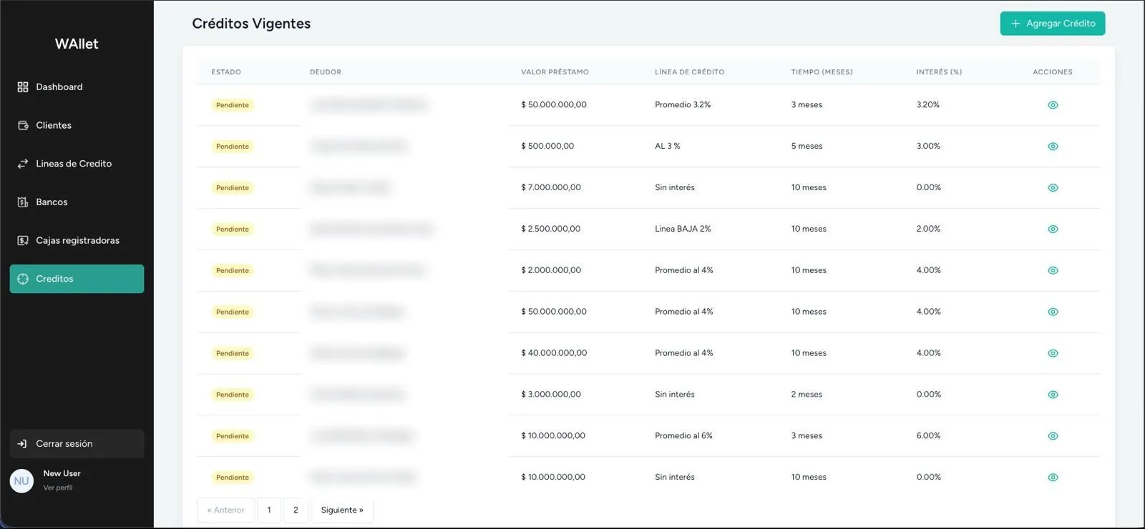Image resolution: width=1145 pixels, height=529 pixels.
Task: Click the DEUDOR column header
Action: [x=326, y=72]
